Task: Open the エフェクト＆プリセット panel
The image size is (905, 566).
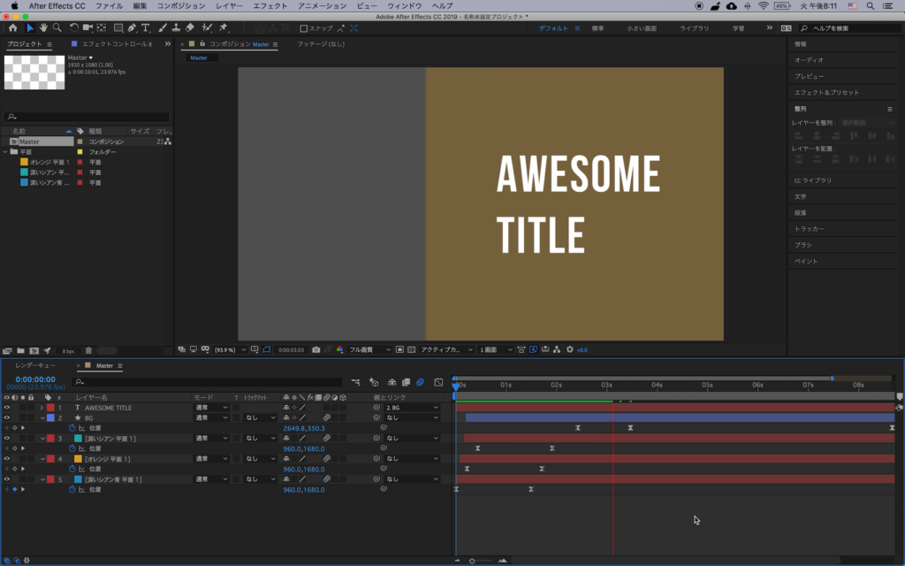Action: tap(826, 92)
